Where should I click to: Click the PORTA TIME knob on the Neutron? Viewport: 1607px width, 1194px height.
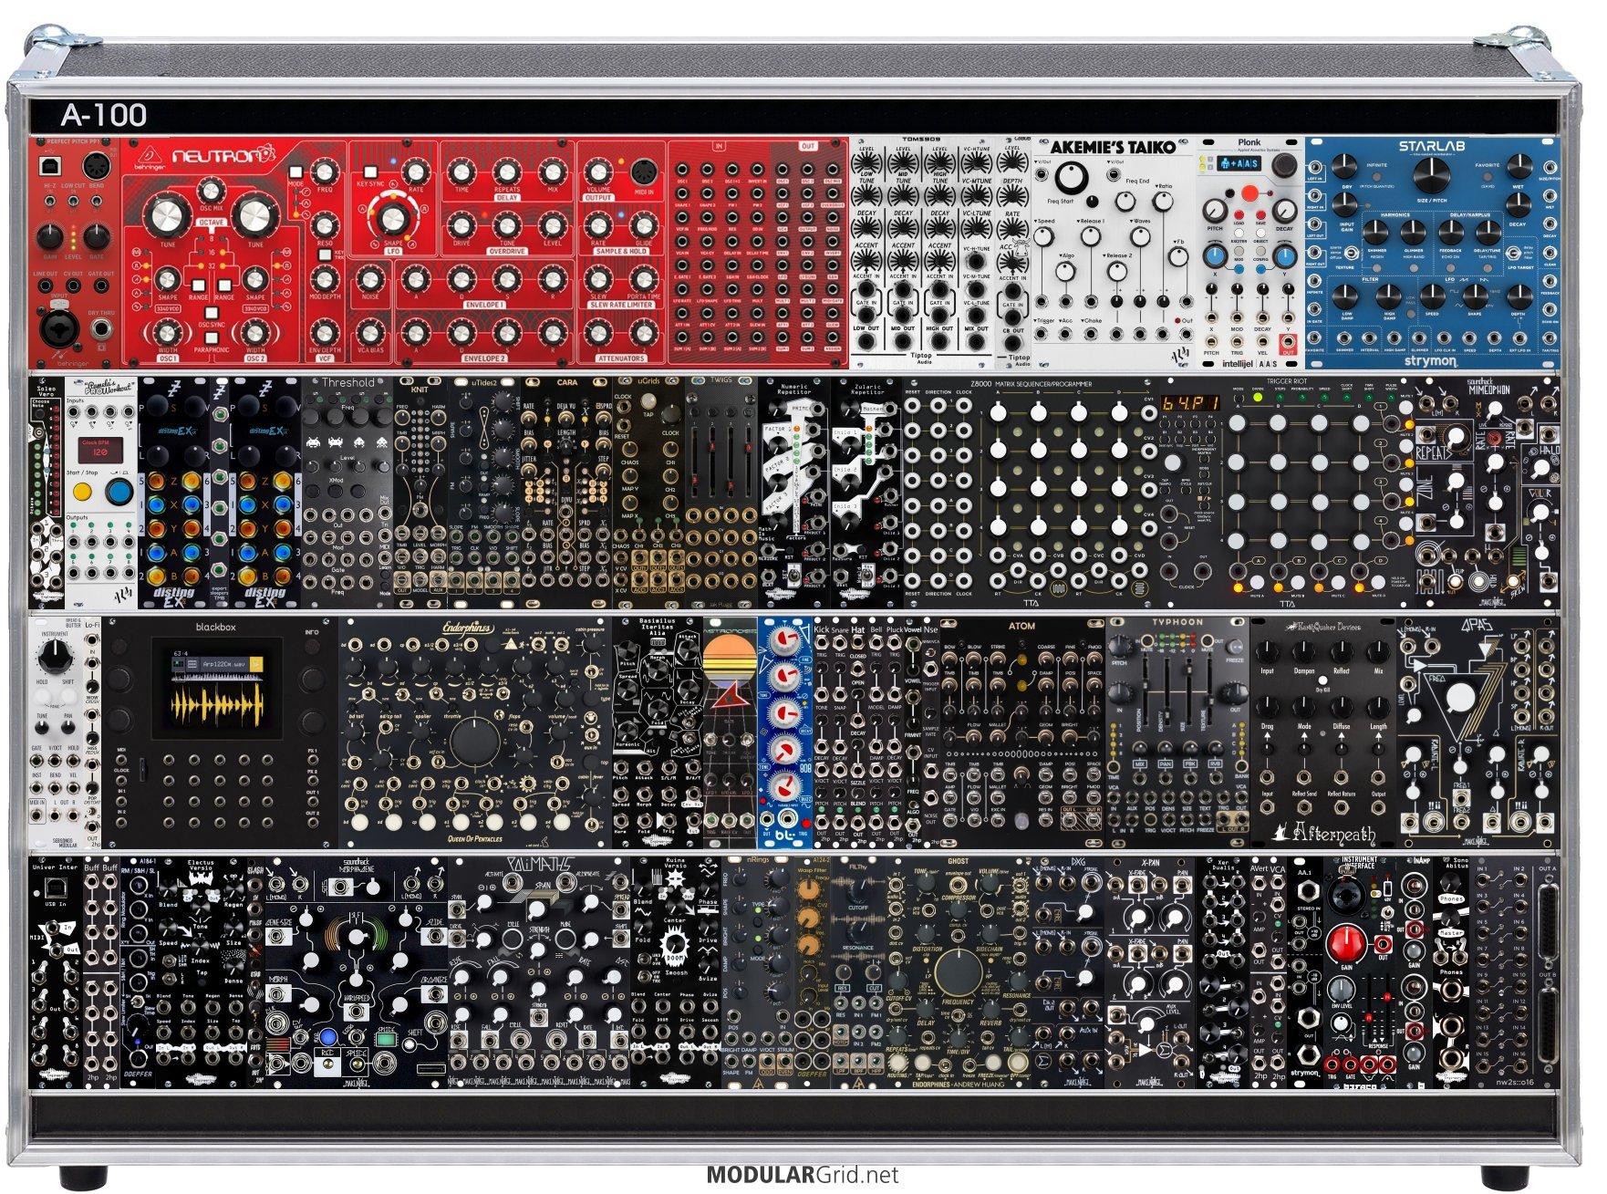(x=644, y=279)
